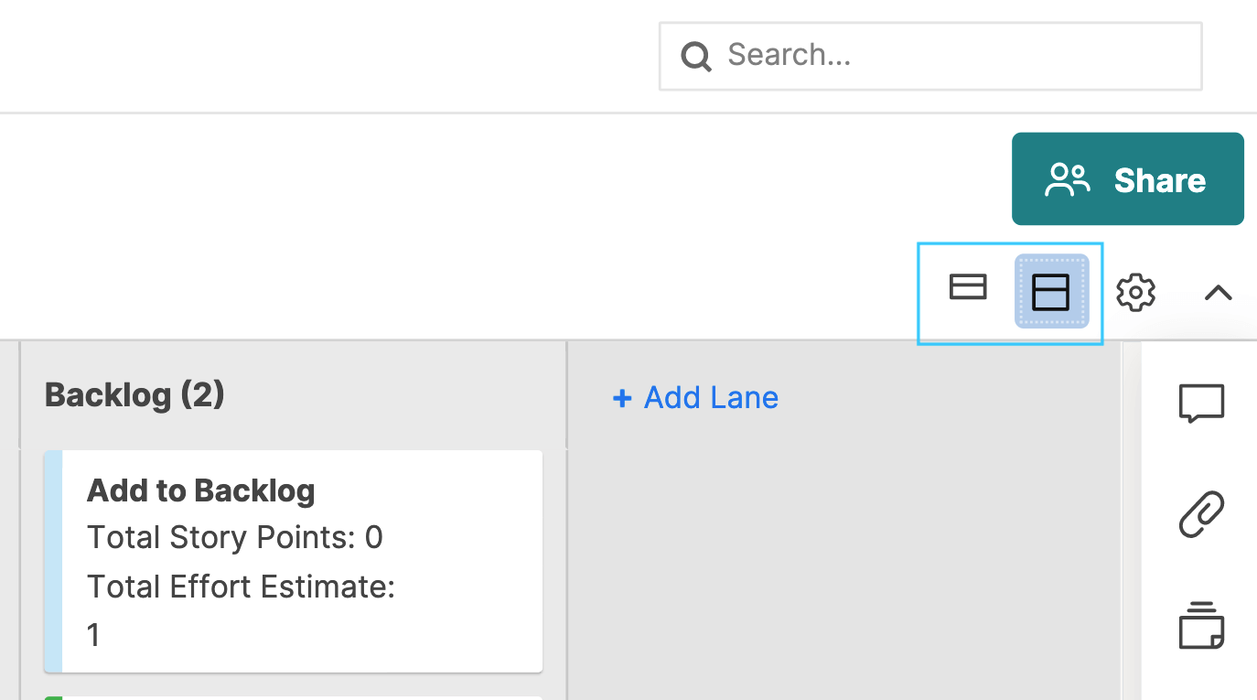Click the blue plus icon beside Add Lane

click(622, 398)
